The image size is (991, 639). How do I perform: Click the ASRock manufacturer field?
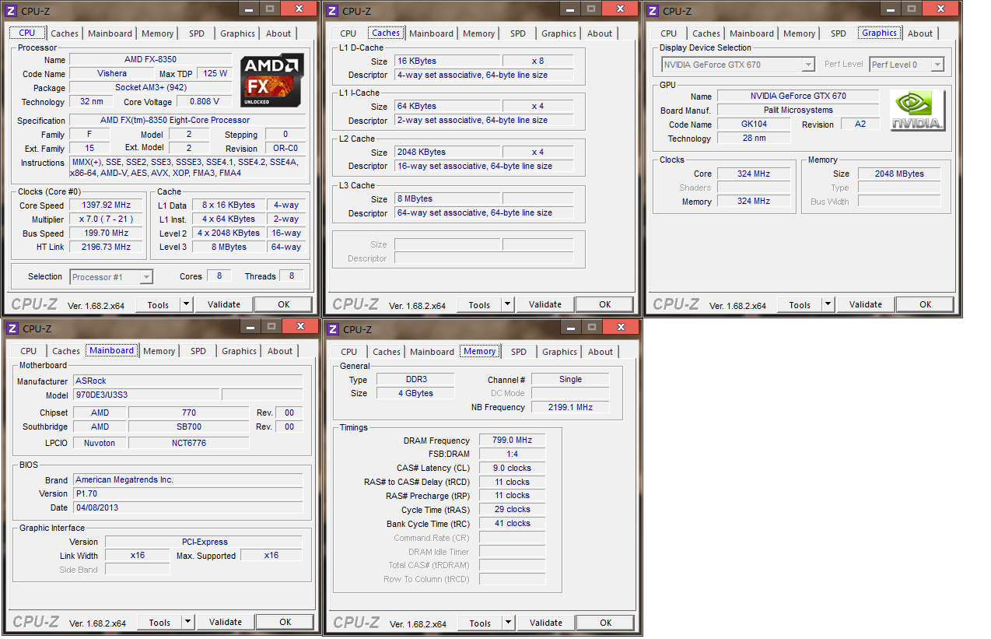[187, 381]
